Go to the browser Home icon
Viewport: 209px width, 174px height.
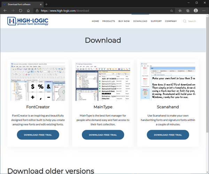tap(28, 11)
